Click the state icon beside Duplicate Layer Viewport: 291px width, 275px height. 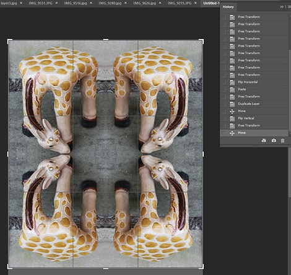[232, 104]
